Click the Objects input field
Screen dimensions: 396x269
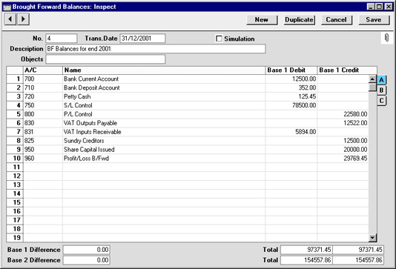click(105, 59)
